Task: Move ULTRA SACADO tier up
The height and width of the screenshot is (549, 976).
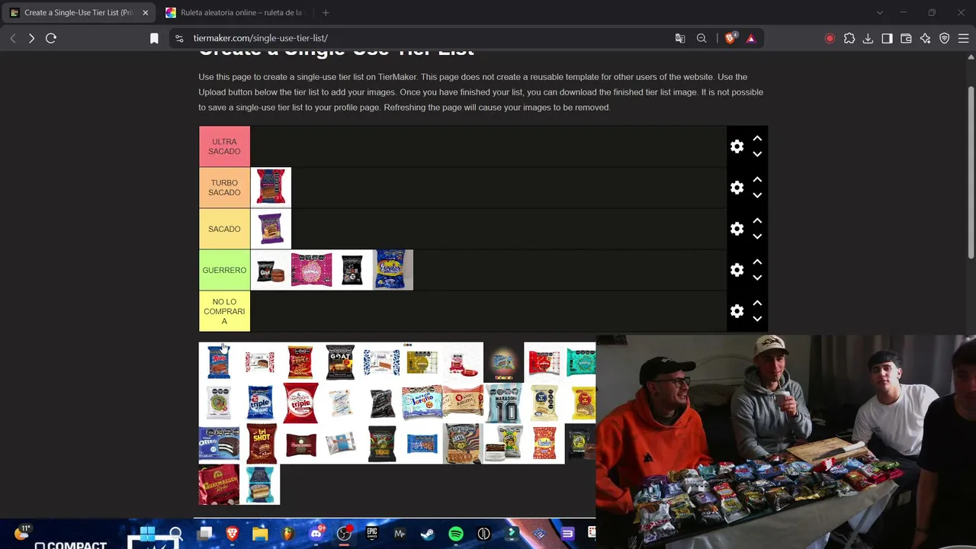Action: (x=757, y=139)
